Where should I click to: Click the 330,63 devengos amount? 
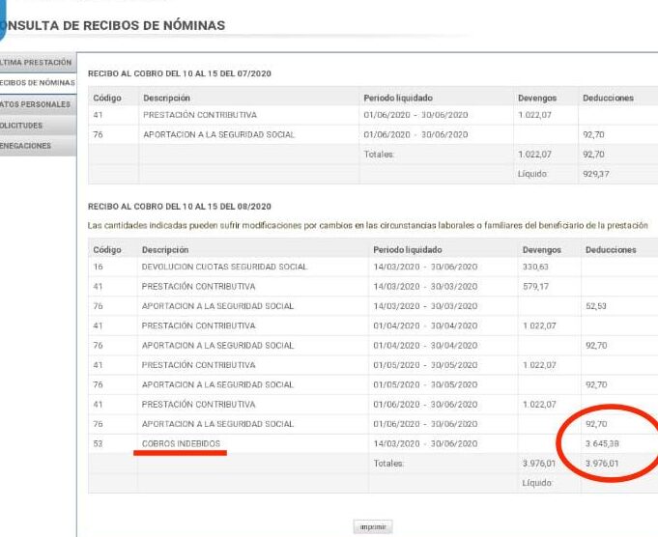[x=534, y=266]
